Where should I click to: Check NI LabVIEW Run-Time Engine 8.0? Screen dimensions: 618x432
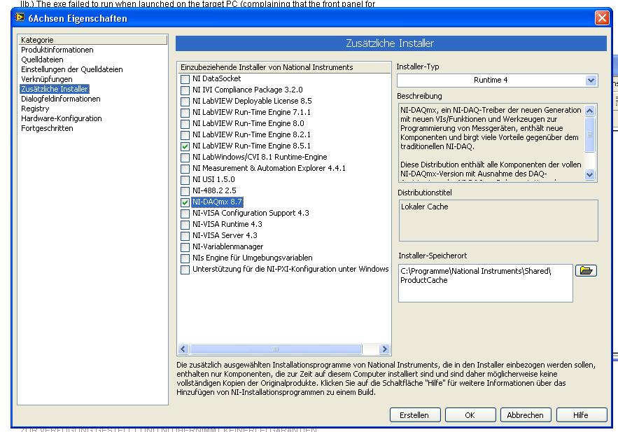click(185, 124)
